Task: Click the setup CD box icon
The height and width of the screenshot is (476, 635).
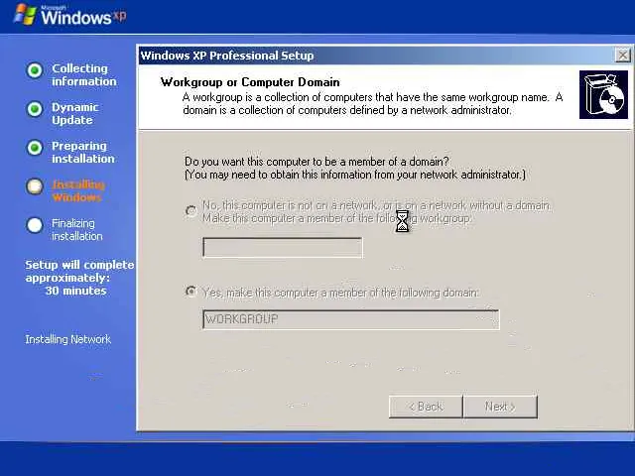Action: coord(603,95)
